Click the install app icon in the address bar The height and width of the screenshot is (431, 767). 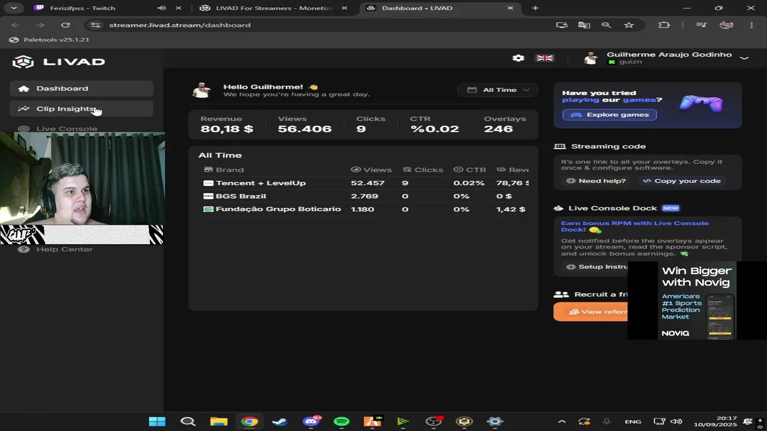561,25
